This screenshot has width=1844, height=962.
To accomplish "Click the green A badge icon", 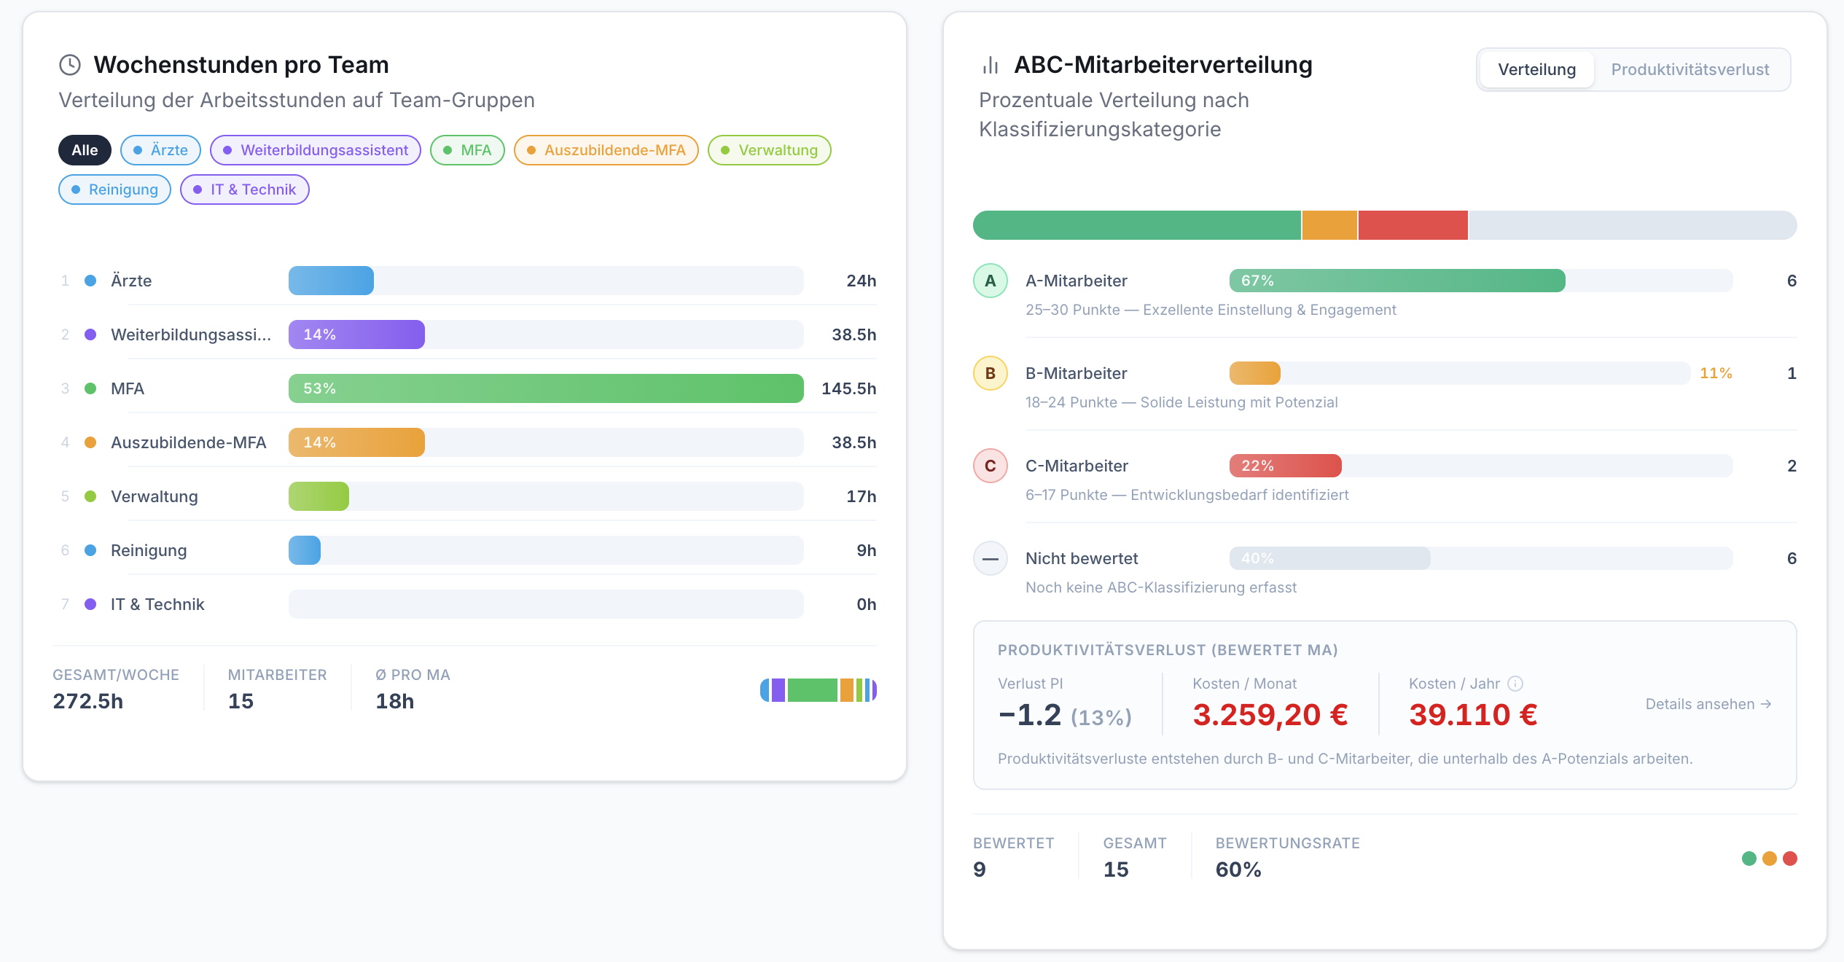I will 991,281.
